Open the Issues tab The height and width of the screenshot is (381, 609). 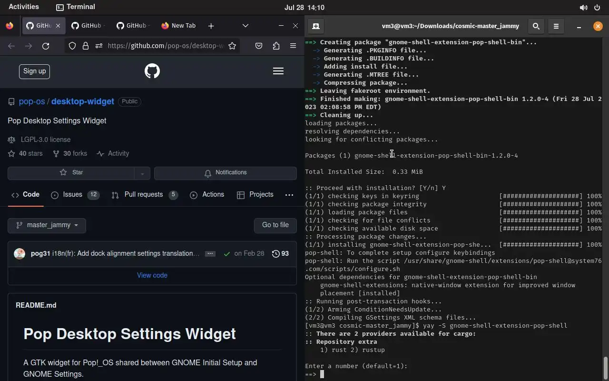point(75,195)
